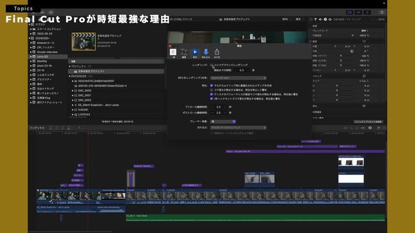Click the pre-roll duration value 2.0
Screen dimensions: 415x233
[x=219, y=107]
